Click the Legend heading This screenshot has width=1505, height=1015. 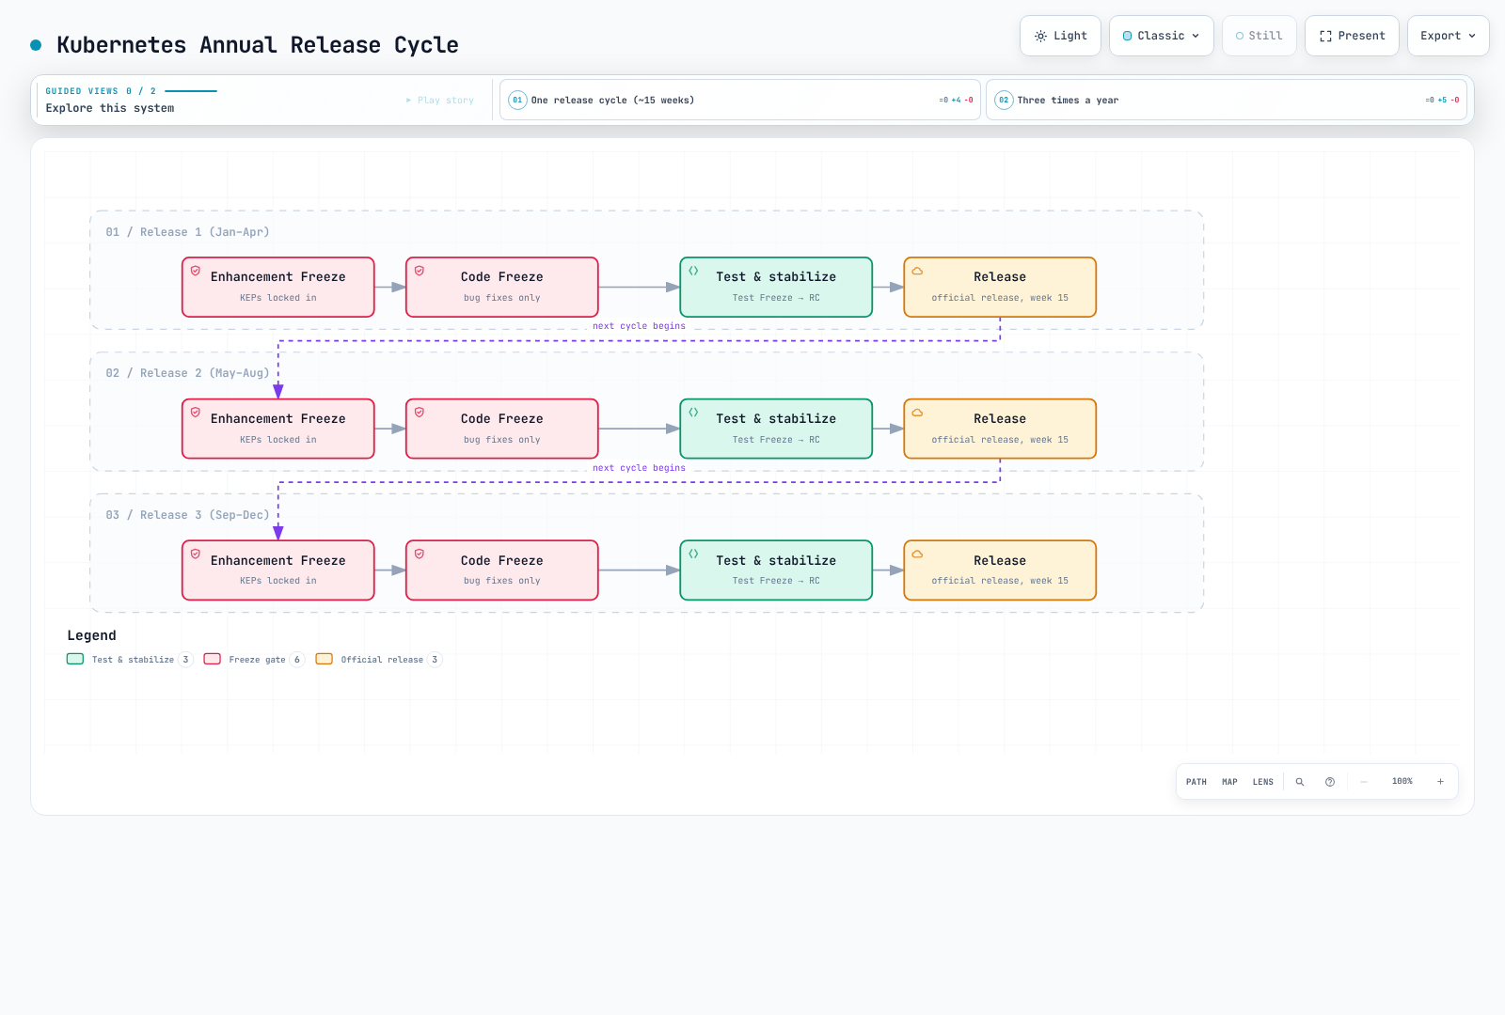pos(91,636)
